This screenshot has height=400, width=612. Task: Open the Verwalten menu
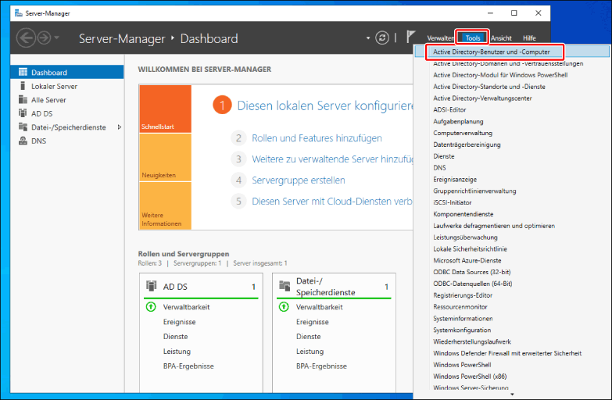(x=441, y=38)
